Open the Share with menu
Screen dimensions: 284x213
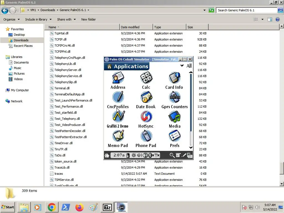pyautogui.click(x=66, y=19)
